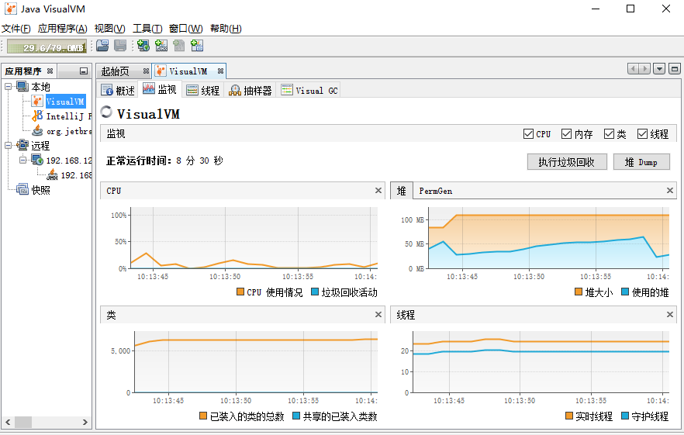Click the 使用的堆 blue legend swatch
The width and height of the screenshot is (684, 435).
point(625,292)
